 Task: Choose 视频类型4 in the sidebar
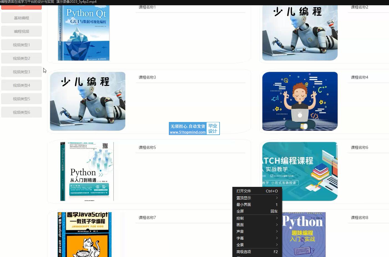[21, 85]
